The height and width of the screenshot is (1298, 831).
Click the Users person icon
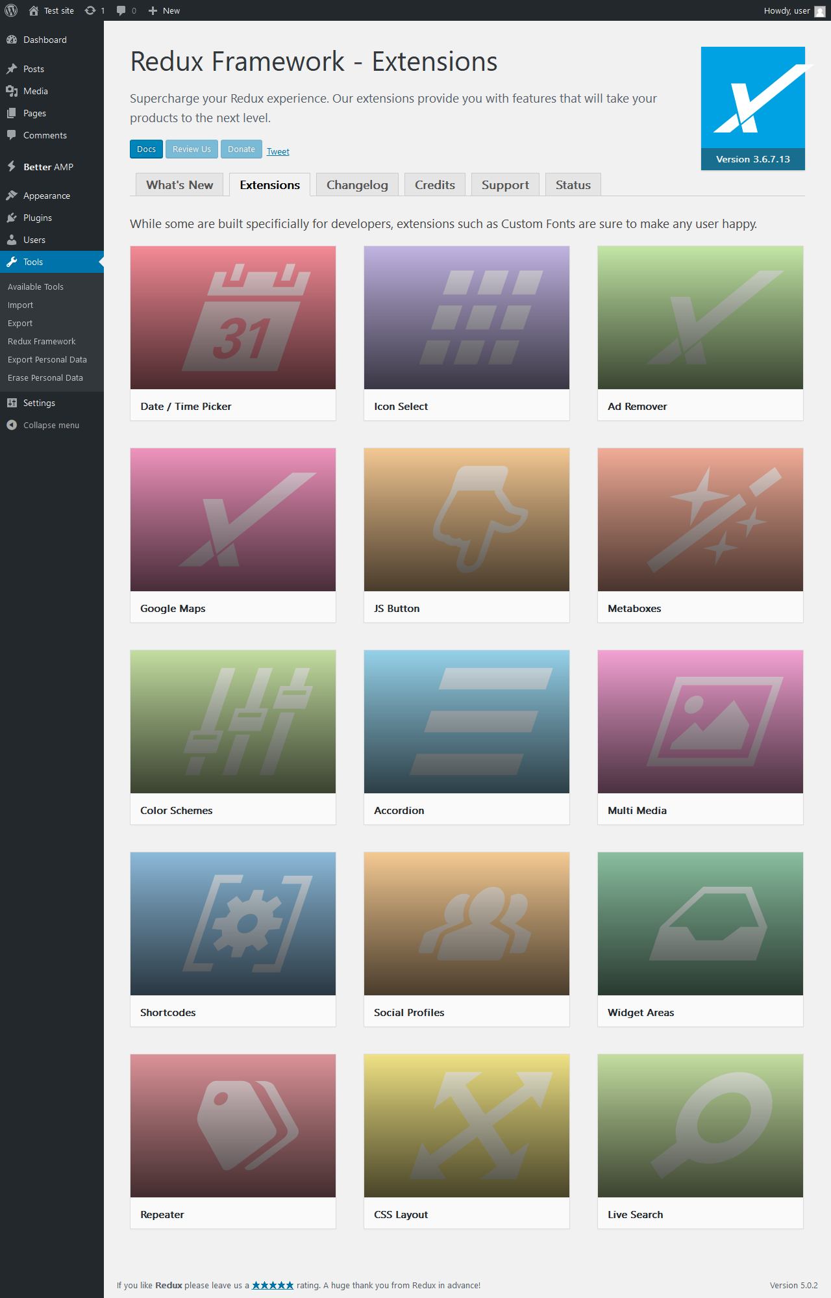tap(12, 240)
